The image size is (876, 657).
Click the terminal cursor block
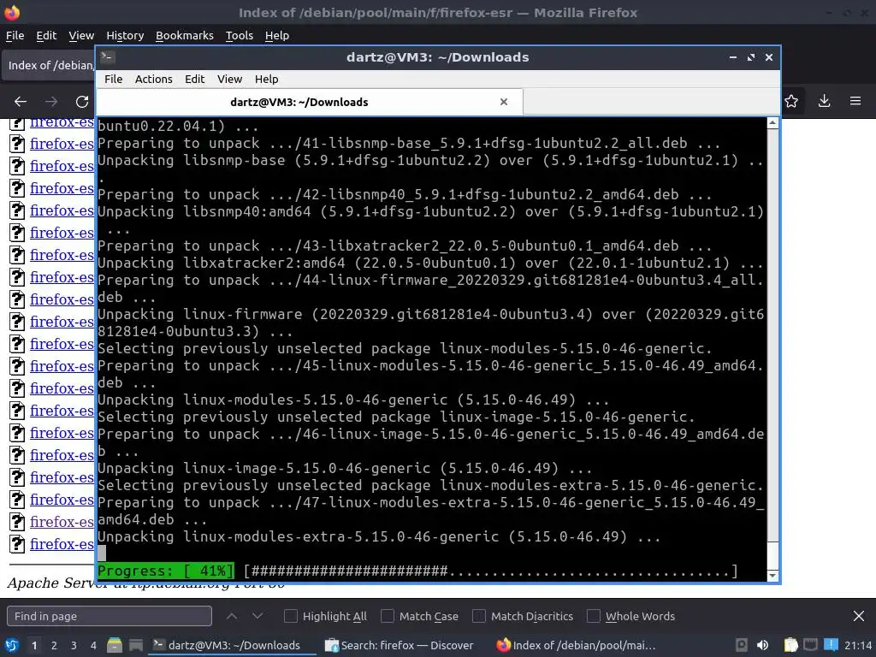[102, 553]
